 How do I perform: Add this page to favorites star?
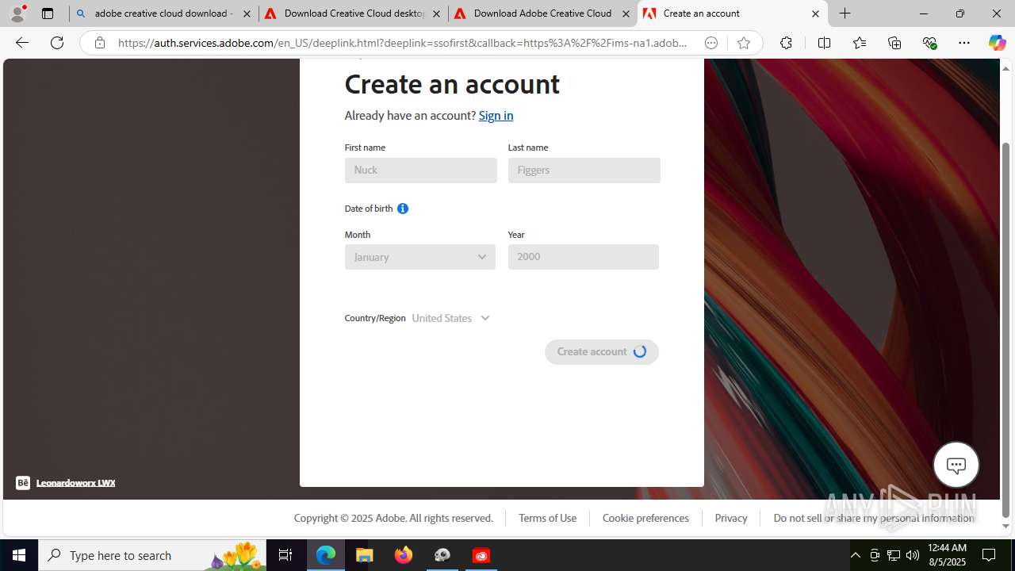(744, 43)
